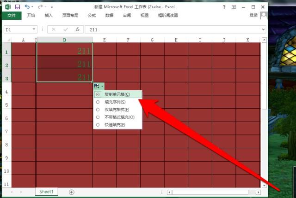Open the 公式 ribbon tab
The image size is (296, 198).
92,15
